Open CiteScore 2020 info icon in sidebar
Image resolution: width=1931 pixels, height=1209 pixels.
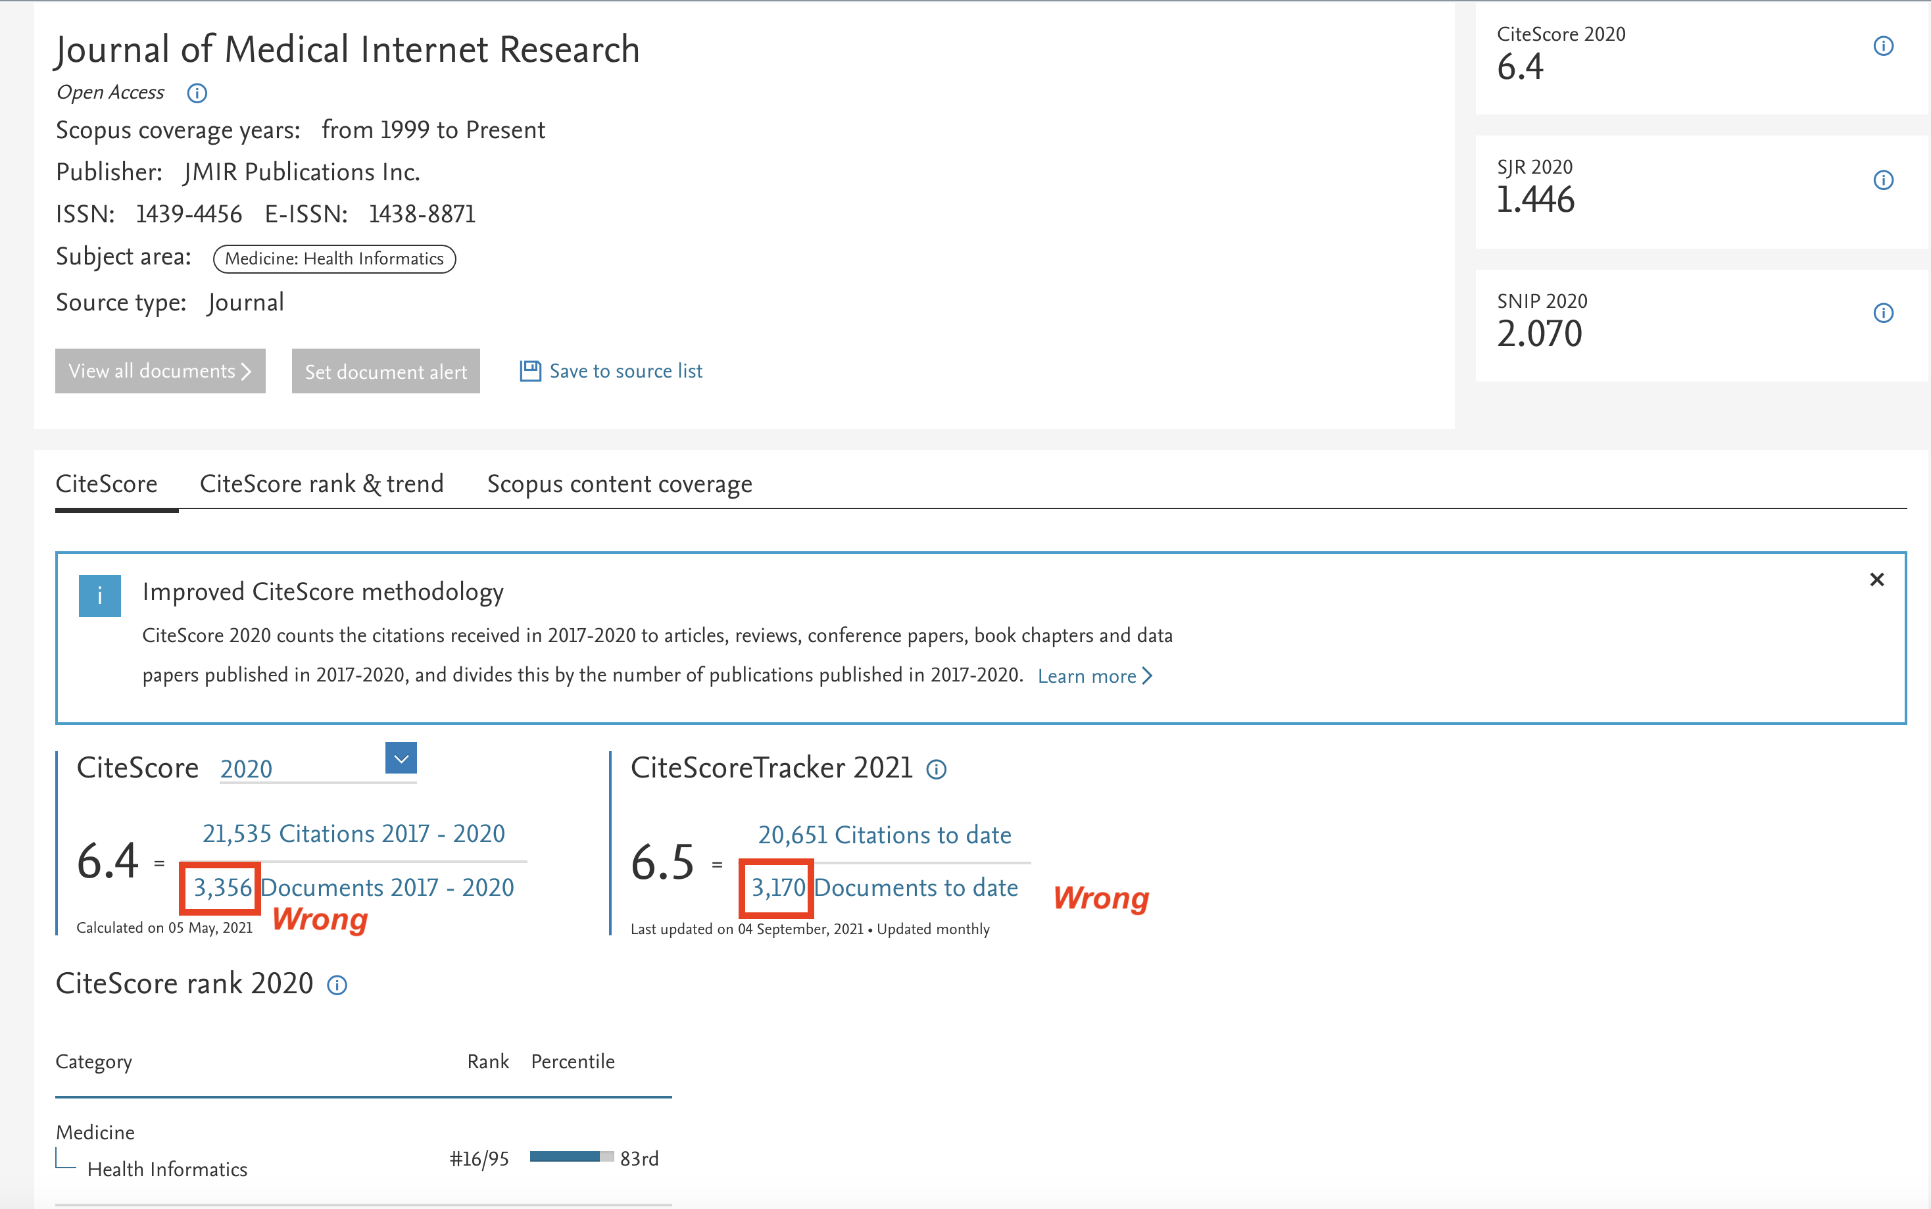(1882, 47)
